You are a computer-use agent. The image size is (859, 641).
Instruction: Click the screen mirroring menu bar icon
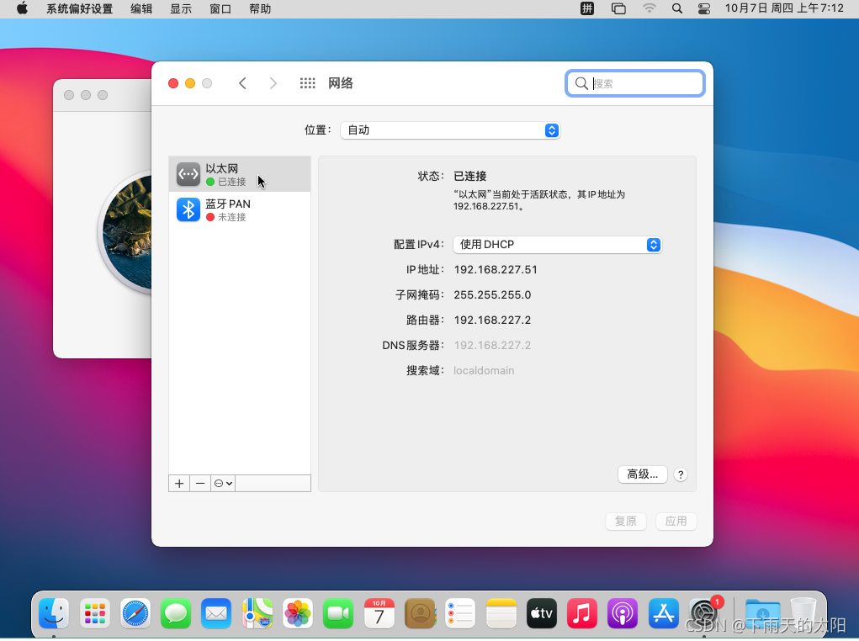tap(618, 8)
